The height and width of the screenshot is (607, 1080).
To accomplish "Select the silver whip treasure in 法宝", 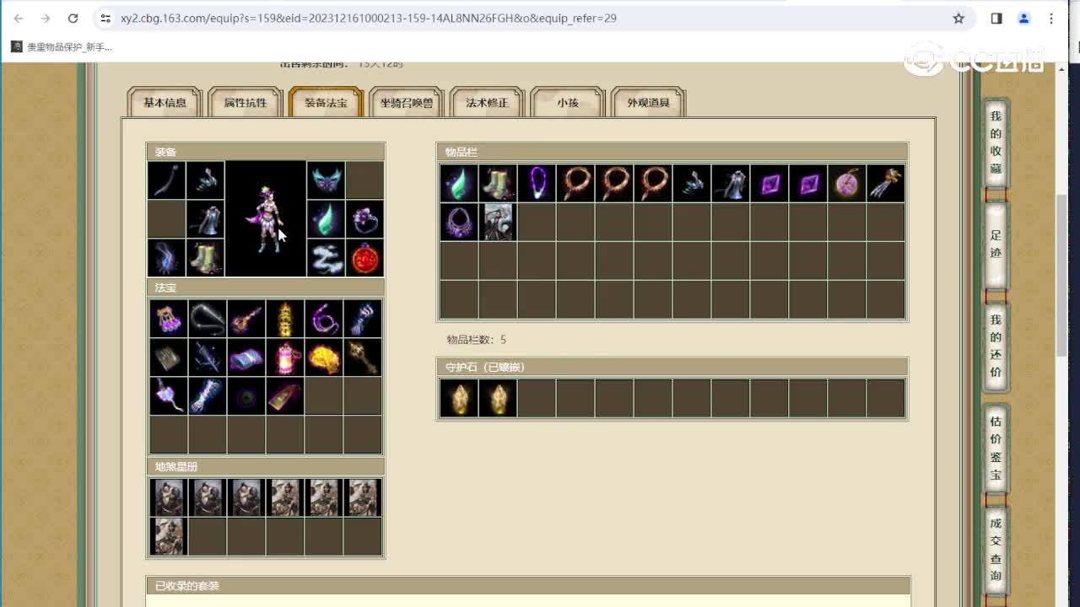I will (x=208, y=319).
